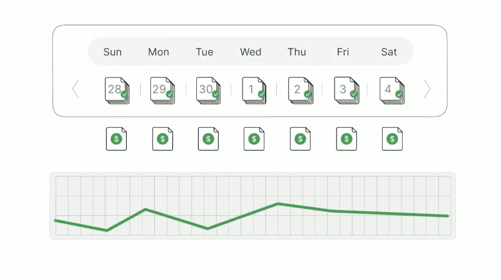
Task: Open the document stack dated 1
Action: coord(253,90)
